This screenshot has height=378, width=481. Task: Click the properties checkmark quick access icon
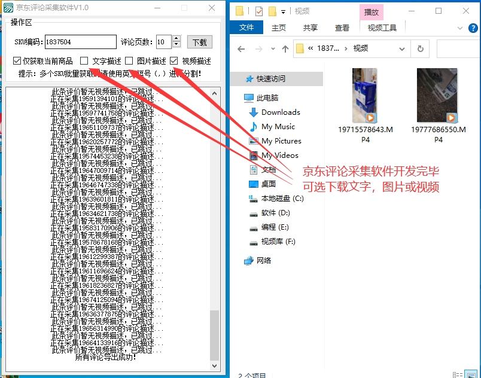pos(259,11)
